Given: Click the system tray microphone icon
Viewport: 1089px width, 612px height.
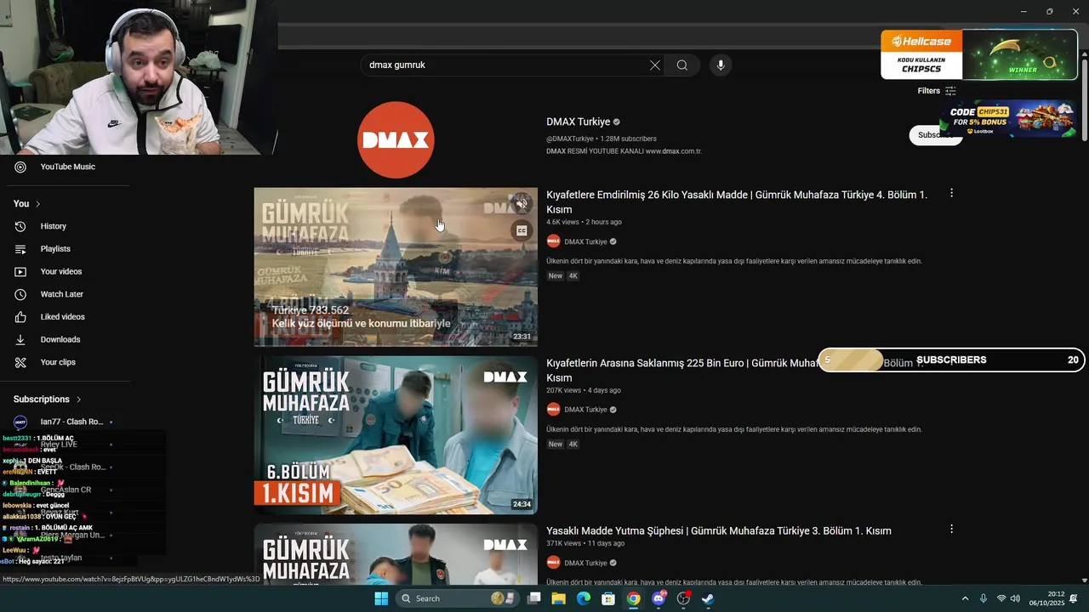Looking at the screenshot, I should (984, 598).
